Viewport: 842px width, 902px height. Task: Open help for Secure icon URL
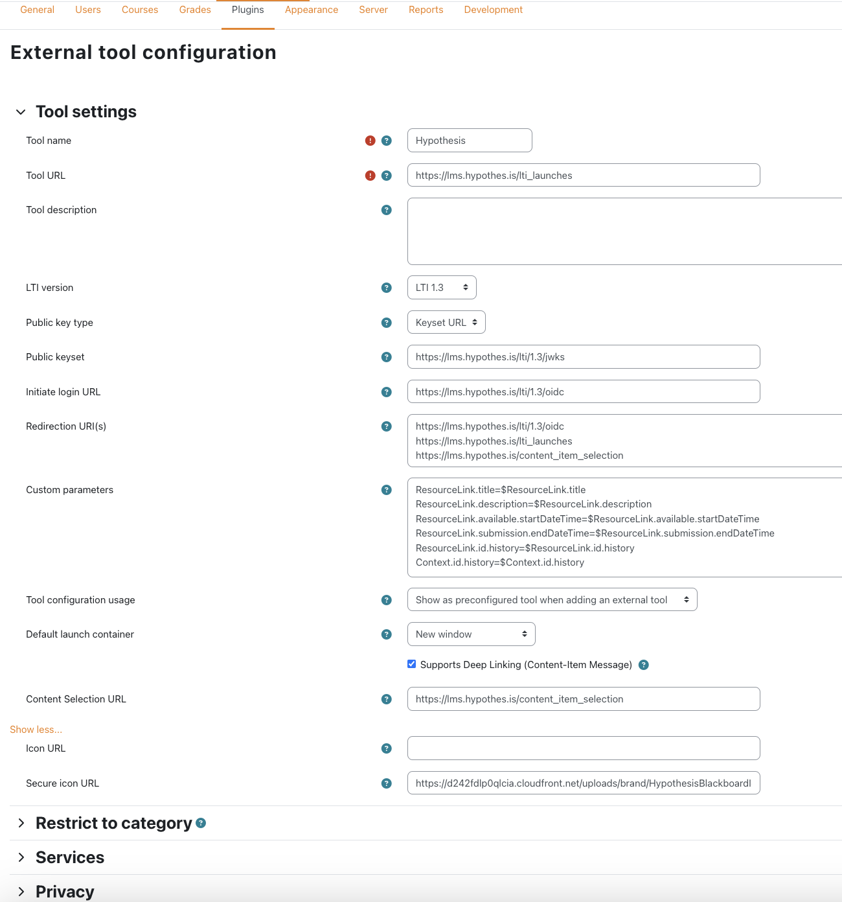pyautogui.click(x=387, y=783)
